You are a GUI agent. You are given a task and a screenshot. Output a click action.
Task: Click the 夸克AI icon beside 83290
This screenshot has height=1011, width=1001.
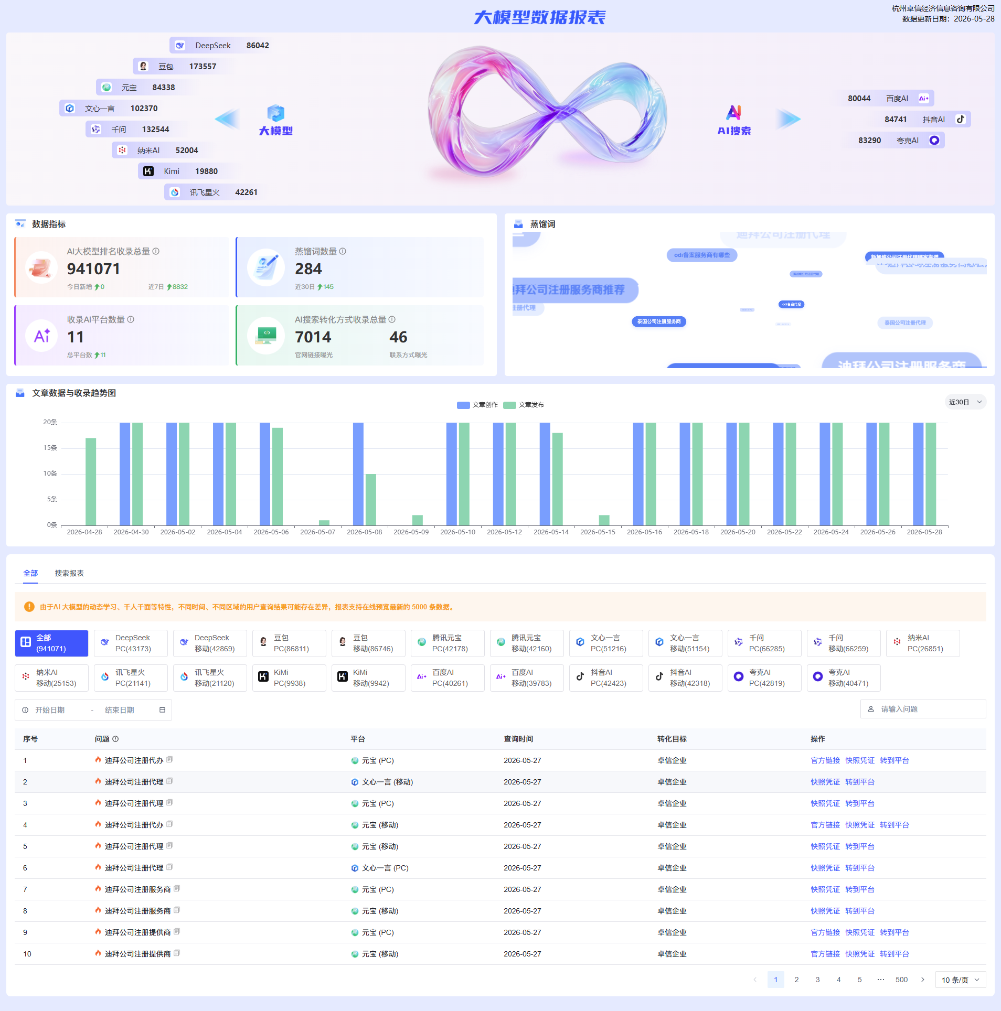point(934,141)
